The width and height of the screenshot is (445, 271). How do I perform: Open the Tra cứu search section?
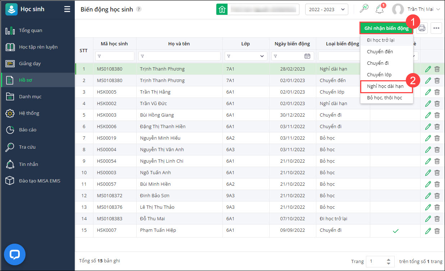(27, 147)
